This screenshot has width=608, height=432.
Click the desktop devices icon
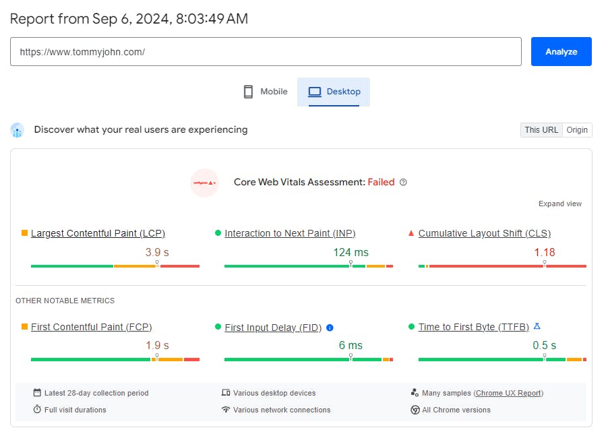point(226,392)
